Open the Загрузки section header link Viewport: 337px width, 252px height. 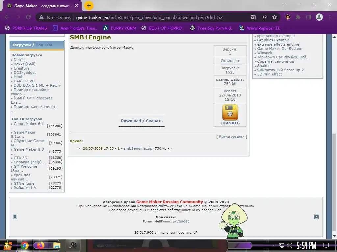(21, 45)
